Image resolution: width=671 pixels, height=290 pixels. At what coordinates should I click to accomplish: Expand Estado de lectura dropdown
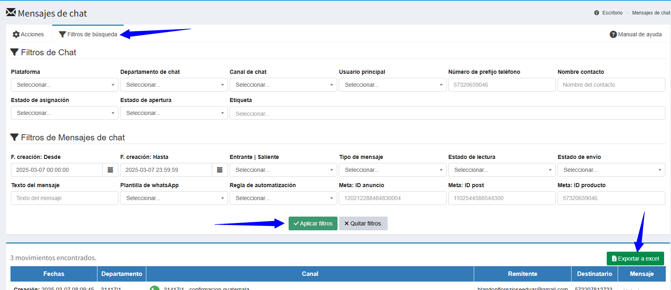[502, 170]
